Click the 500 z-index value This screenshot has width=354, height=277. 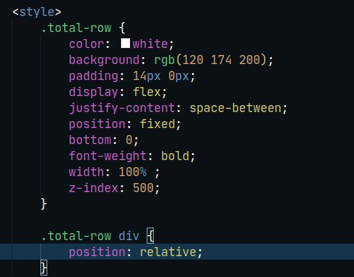pos(143,188)
